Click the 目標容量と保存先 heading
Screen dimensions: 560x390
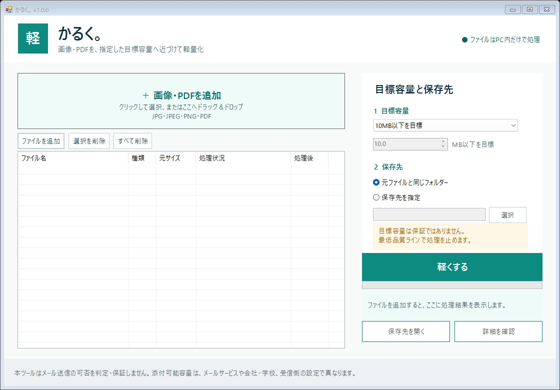(414, 89)
